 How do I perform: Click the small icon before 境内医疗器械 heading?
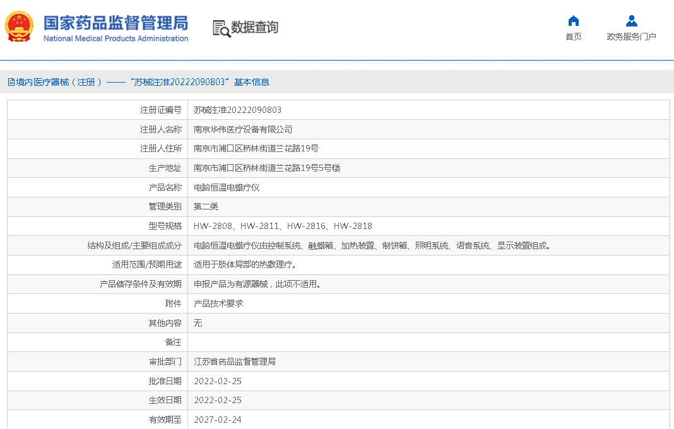[x=11, y=82]
